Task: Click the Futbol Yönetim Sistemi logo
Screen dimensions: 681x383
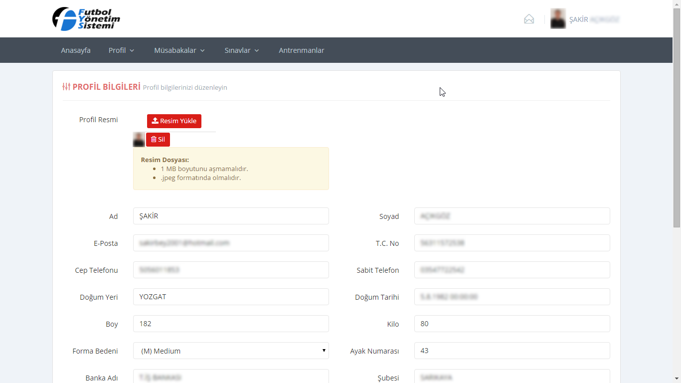Action: pyautogui.click(x=86, y=19)
